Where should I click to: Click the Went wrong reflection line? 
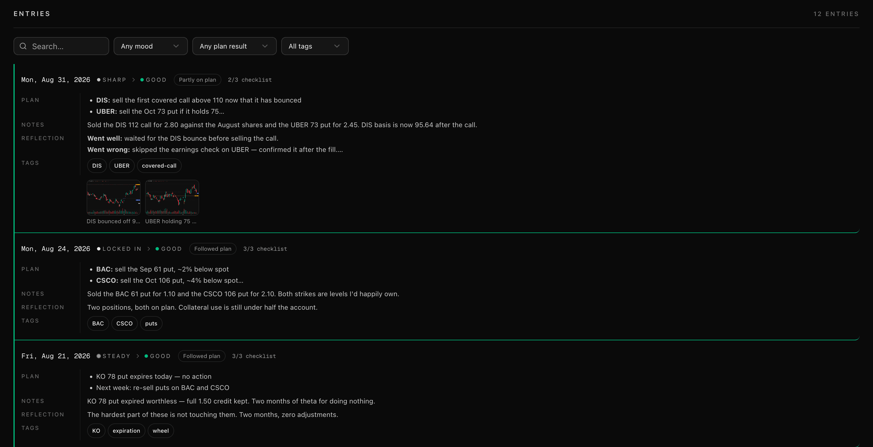tap(215, 150)
